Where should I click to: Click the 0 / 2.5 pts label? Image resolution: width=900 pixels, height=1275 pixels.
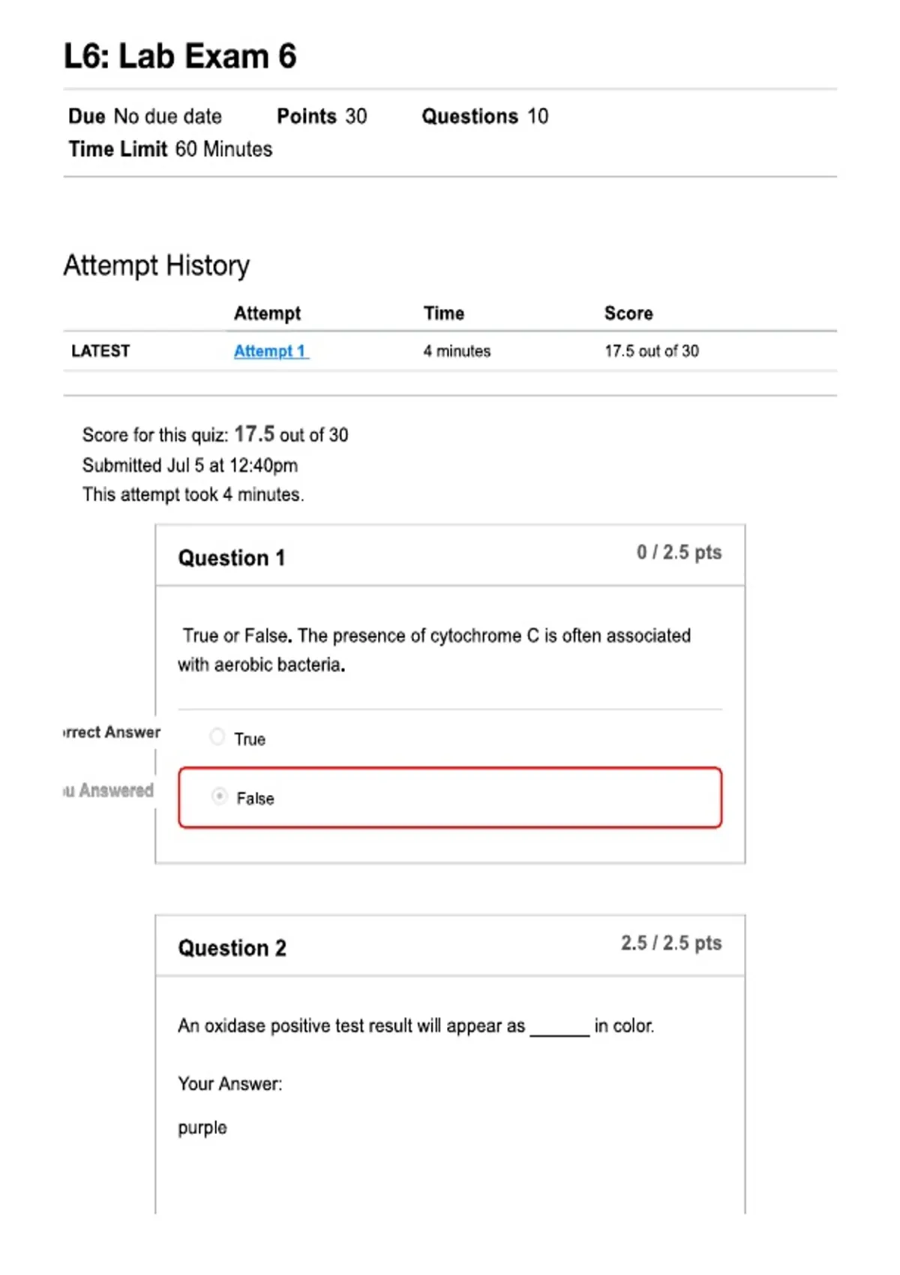pos(679,553)
